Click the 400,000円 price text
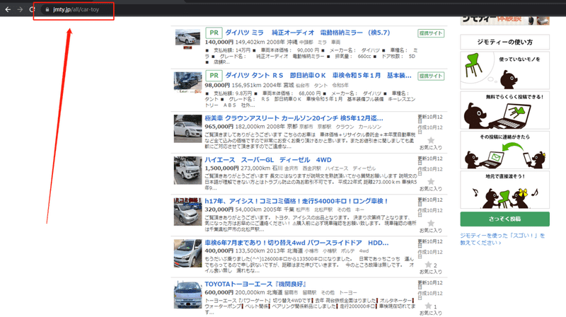 click(x=219, y=251)
